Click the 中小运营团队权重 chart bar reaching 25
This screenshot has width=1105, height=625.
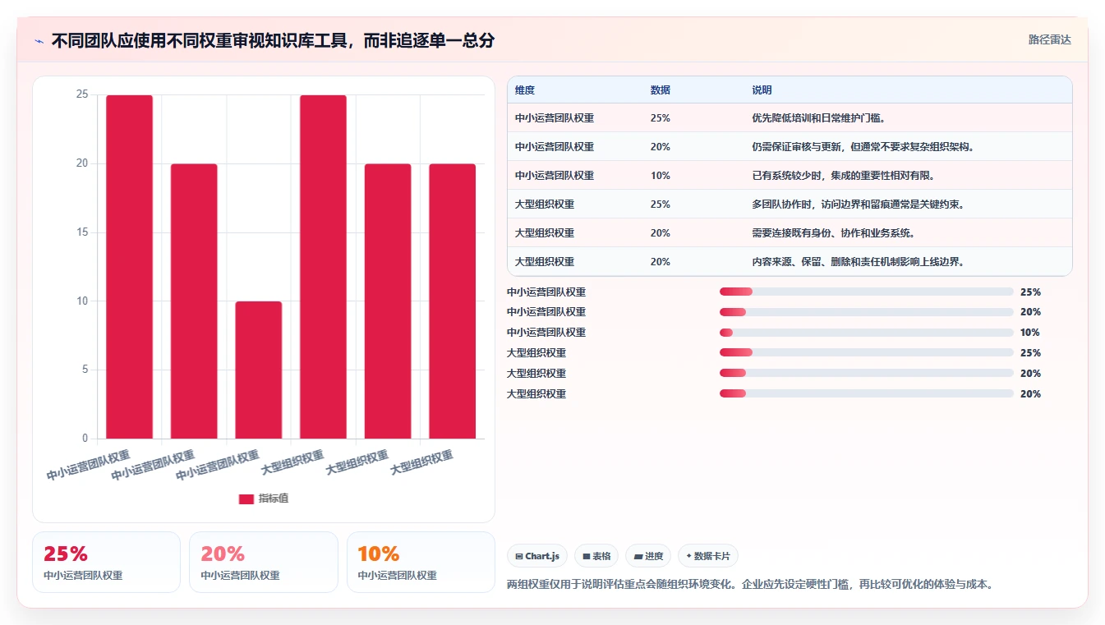[130, 267]
